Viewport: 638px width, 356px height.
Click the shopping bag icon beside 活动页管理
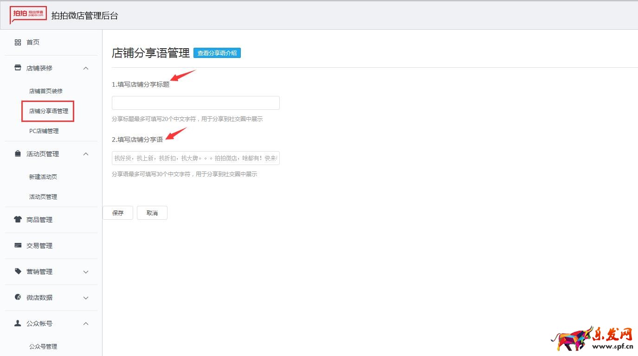tap(18, 154)
